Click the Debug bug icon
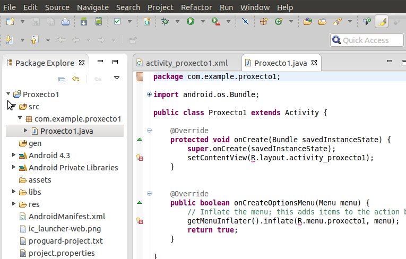The width and height of the screenshot is (406, 259). point(165,21)
